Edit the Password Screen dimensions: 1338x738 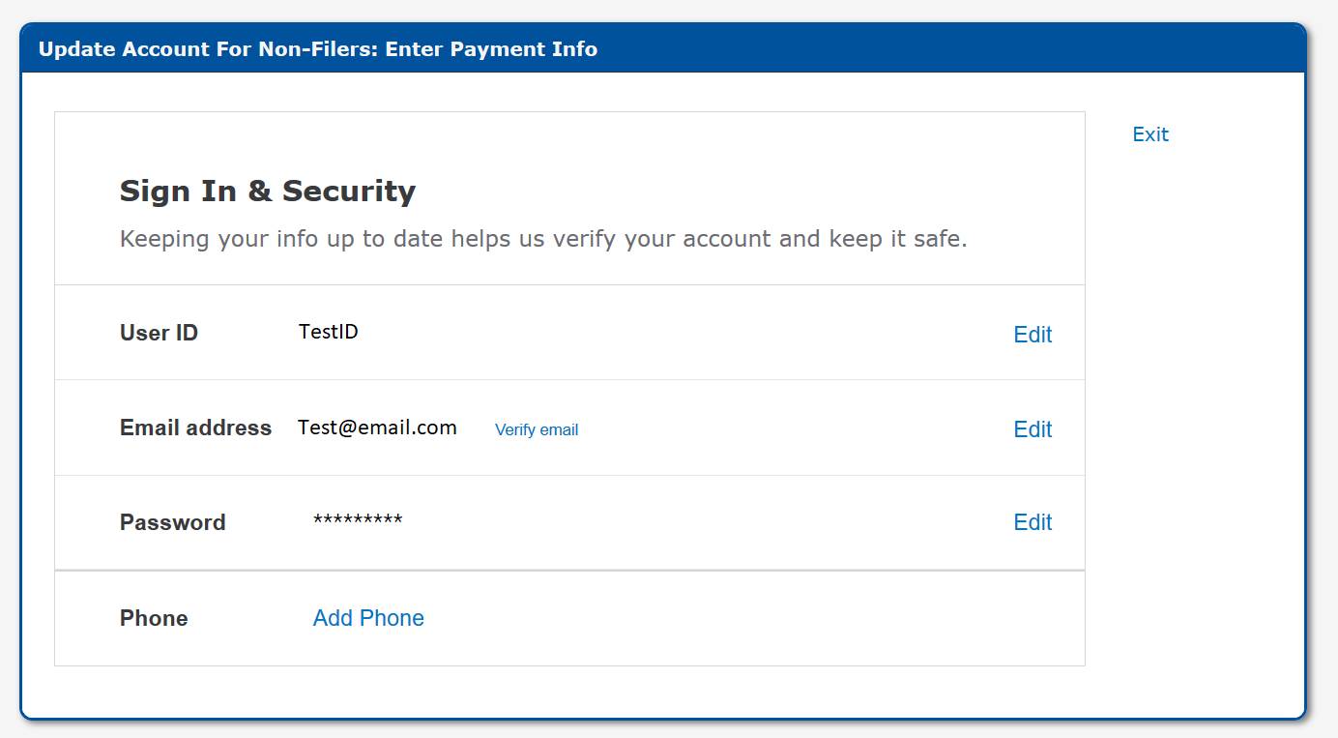tap(1033, 522)
